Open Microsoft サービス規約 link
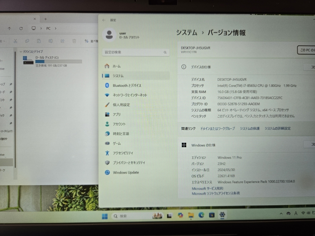315x236 pixels. 207,188
